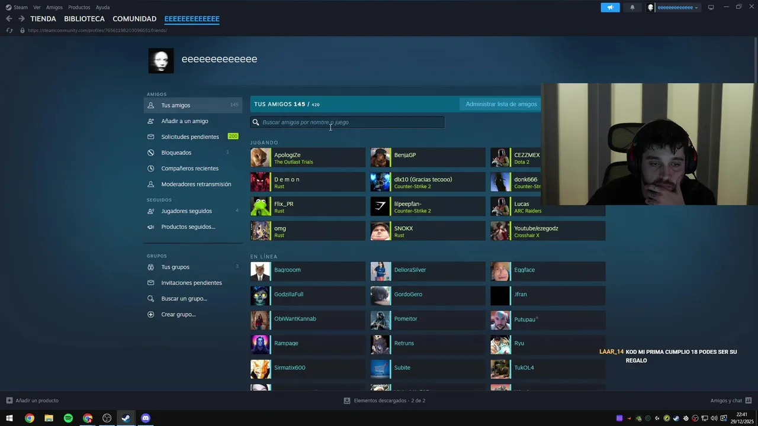The image size is (758, 426).
Task: Open online friend GodzillaFull
Action: [x=308, y=296]
